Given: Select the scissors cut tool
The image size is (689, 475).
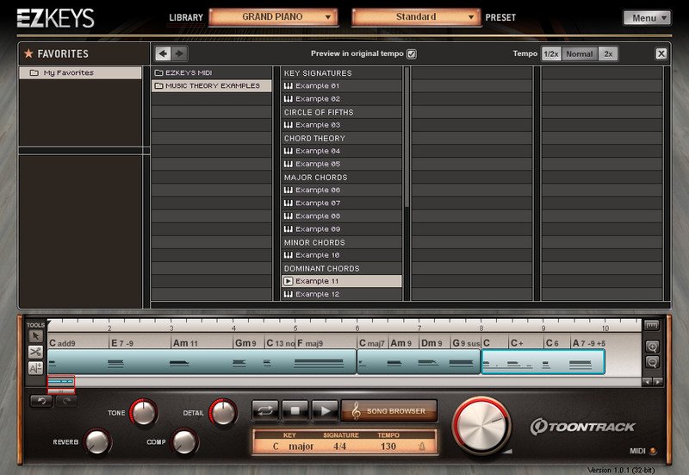Looking at the screenshot, I should coord(35,352).
